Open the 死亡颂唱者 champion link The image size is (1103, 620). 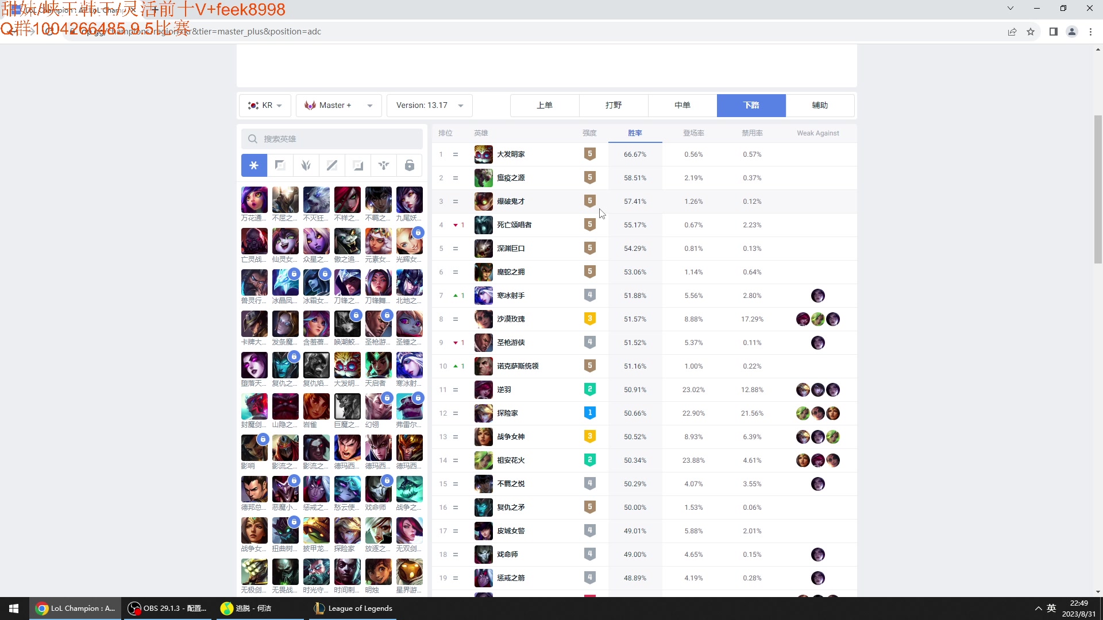coord(514,225)
